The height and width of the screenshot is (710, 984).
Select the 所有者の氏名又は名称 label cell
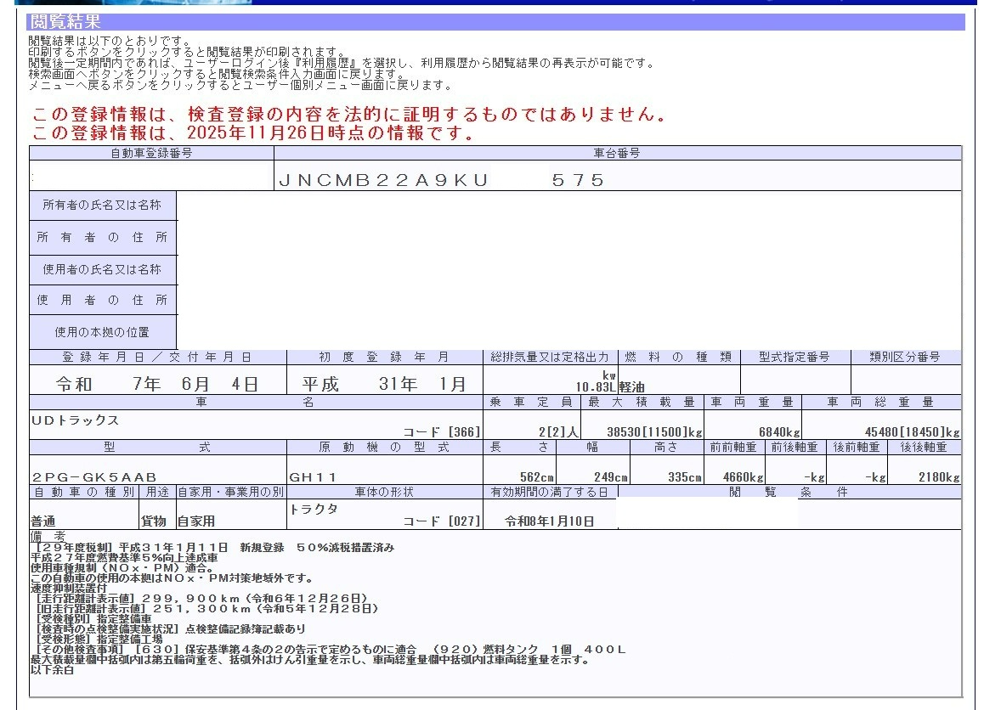point(102,206)
